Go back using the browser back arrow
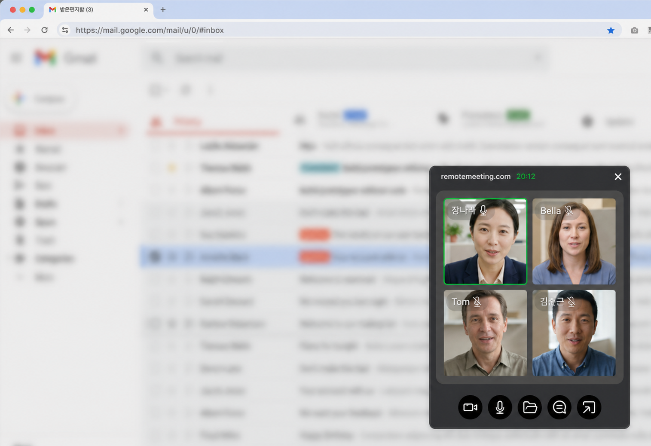Viewport: 651px width, 446px height. (x=11, y=30)
